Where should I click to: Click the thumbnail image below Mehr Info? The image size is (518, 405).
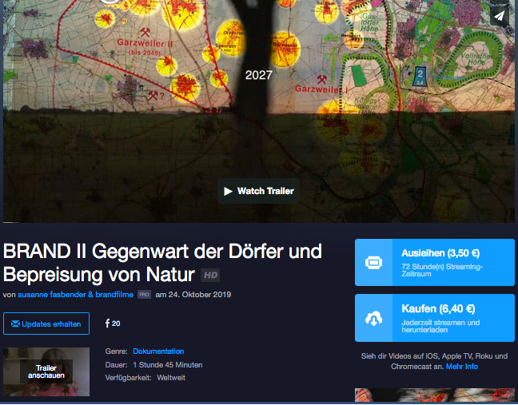coord(435,395)
